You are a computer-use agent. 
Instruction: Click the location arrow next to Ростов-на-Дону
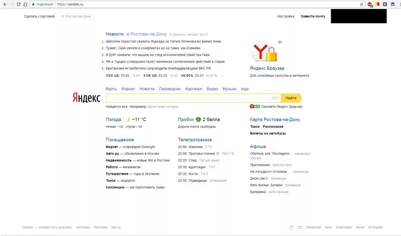point(63,17)
